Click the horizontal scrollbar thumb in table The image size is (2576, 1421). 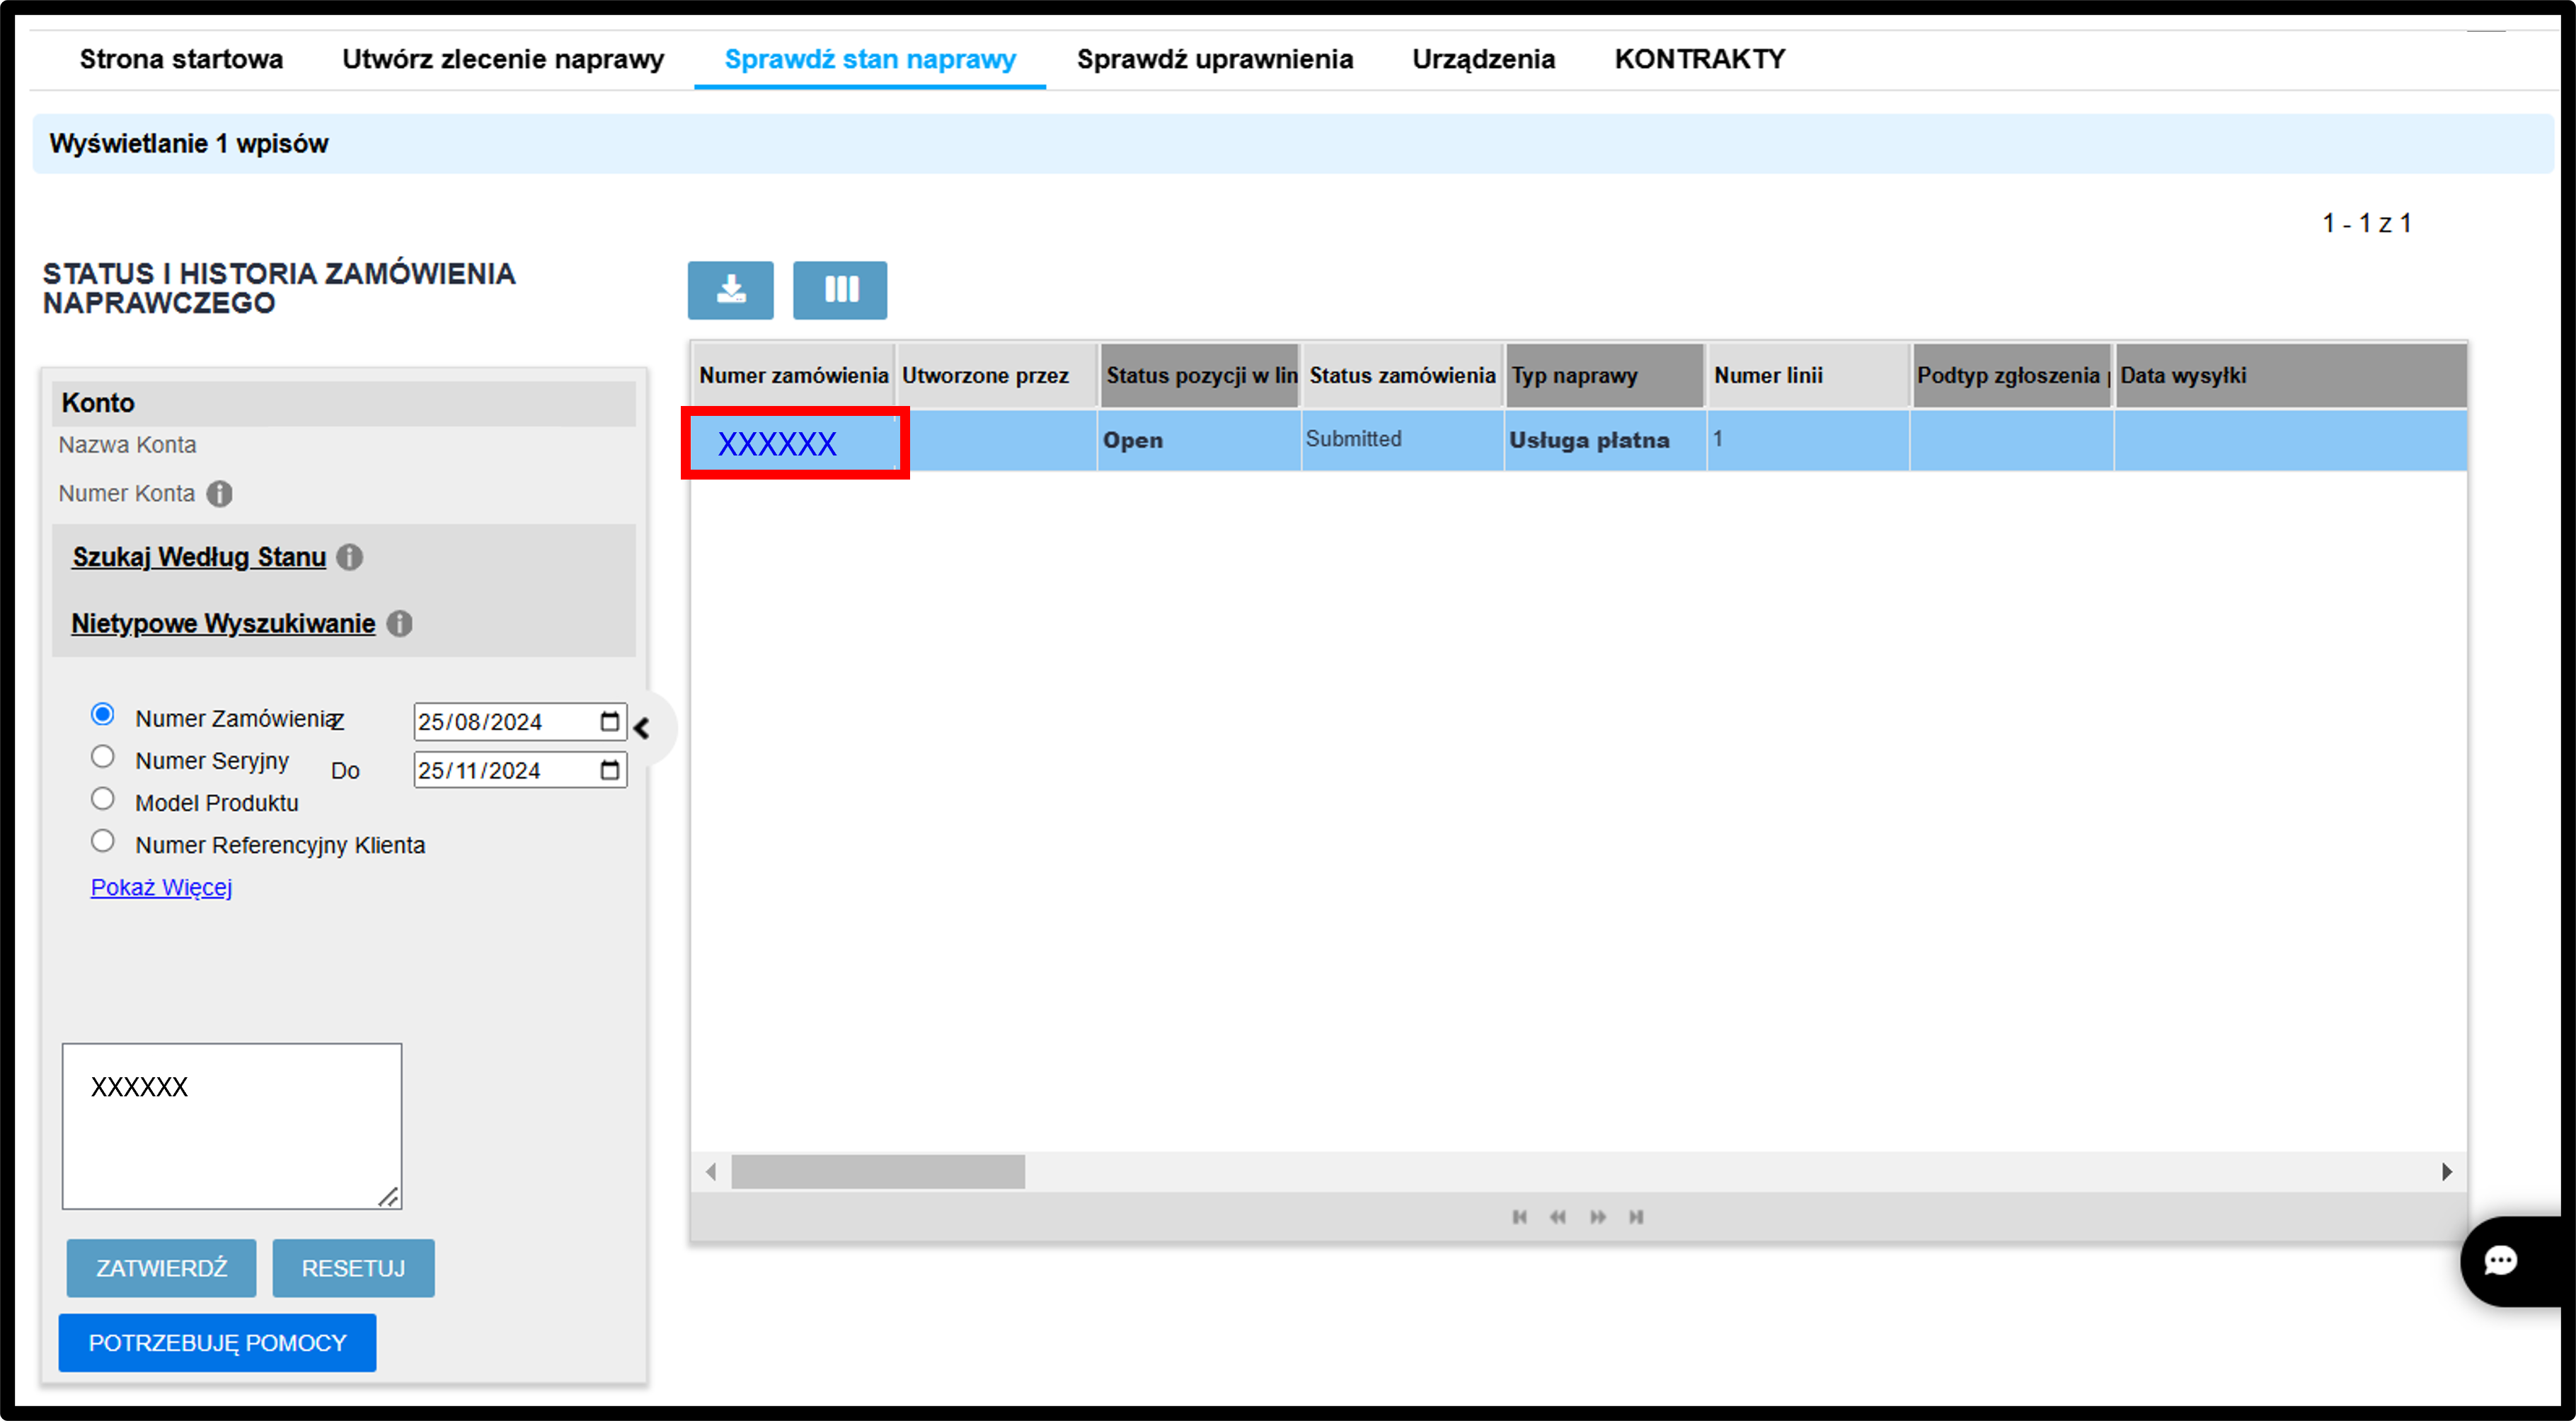coord(877,1171)
